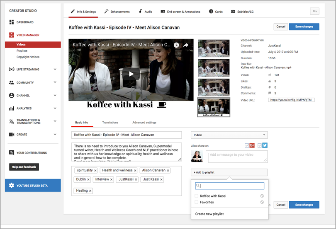Toggle the Twitter share checkbox
The width and height of the screenshot is (336, 229).
[260, 145]
